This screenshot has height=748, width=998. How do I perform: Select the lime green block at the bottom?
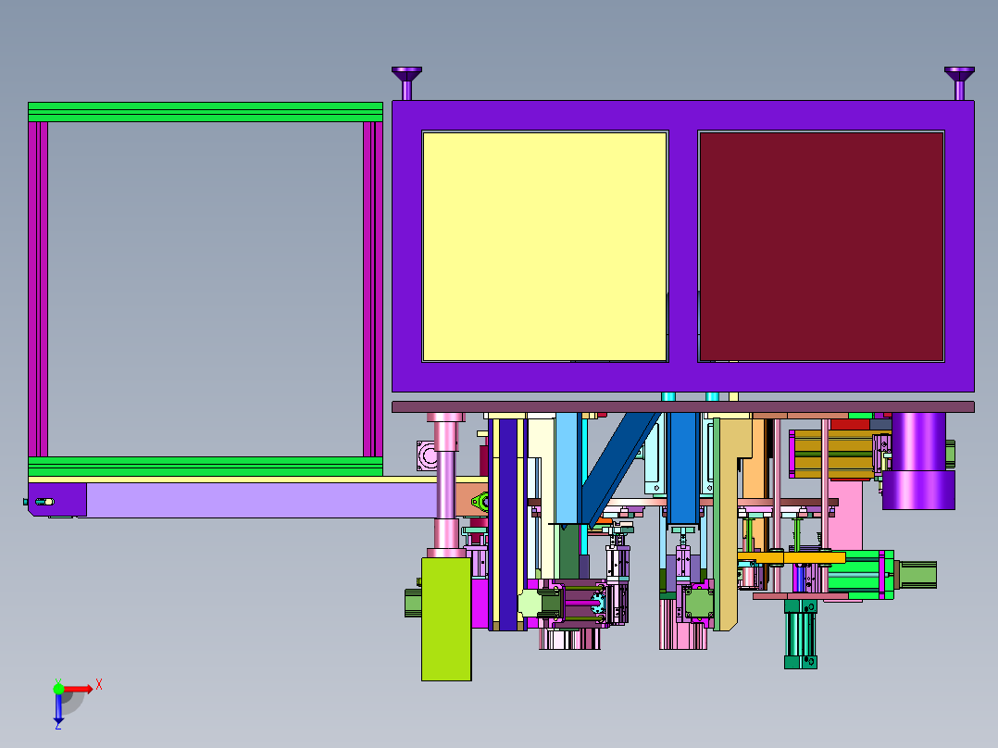click(446, 619)
